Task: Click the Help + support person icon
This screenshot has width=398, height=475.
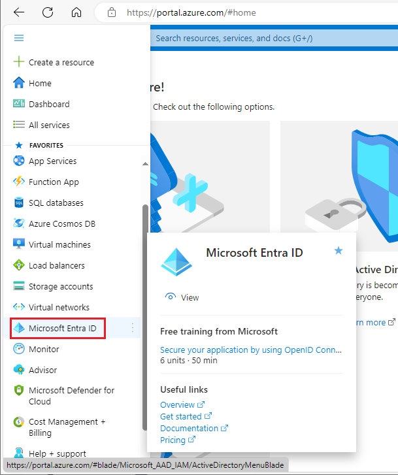Action: (19, 453)
